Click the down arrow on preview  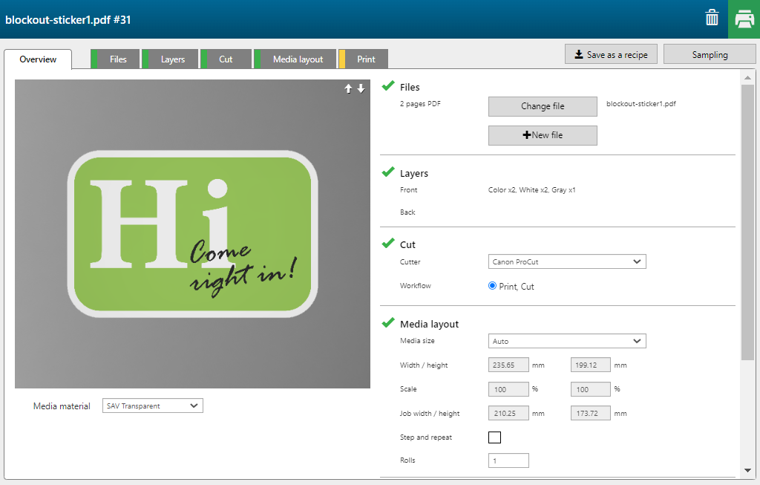pos(361,89)
